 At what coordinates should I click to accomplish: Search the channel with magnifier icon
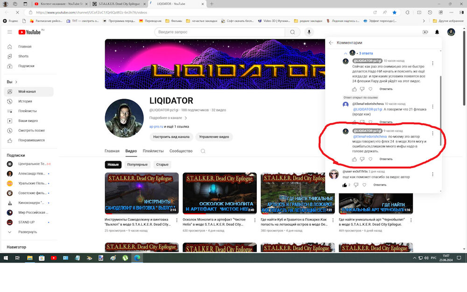[203, 151]
